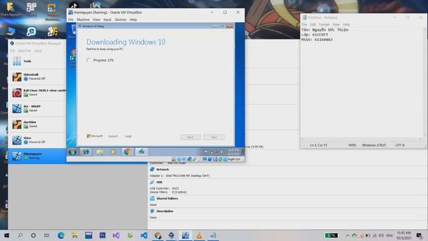Viewport: 428px width, 241px height.
Task: Open Cortana circle on host taskbar
Action: coord(33,235)
